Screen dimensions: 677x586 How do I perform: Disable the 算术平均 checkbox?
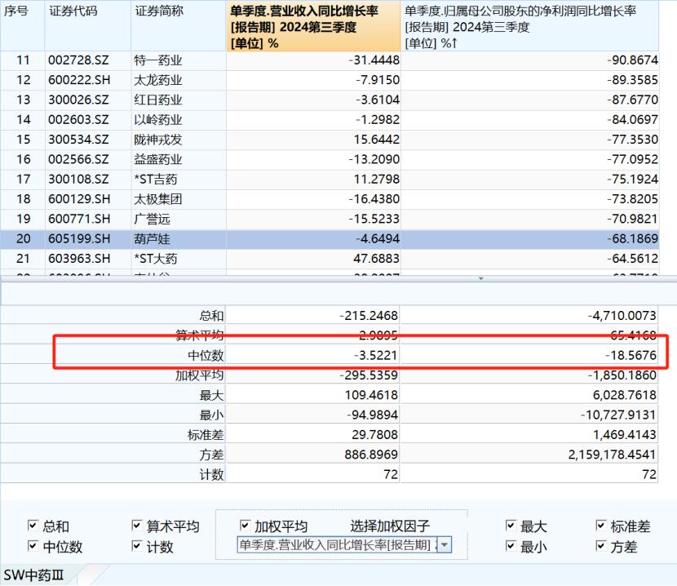[x=136, y=526]
